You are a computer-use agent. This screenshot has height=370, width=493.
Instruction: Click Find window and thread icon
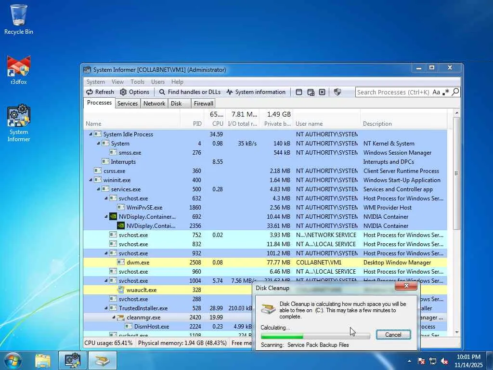click(x=311, y=92)
